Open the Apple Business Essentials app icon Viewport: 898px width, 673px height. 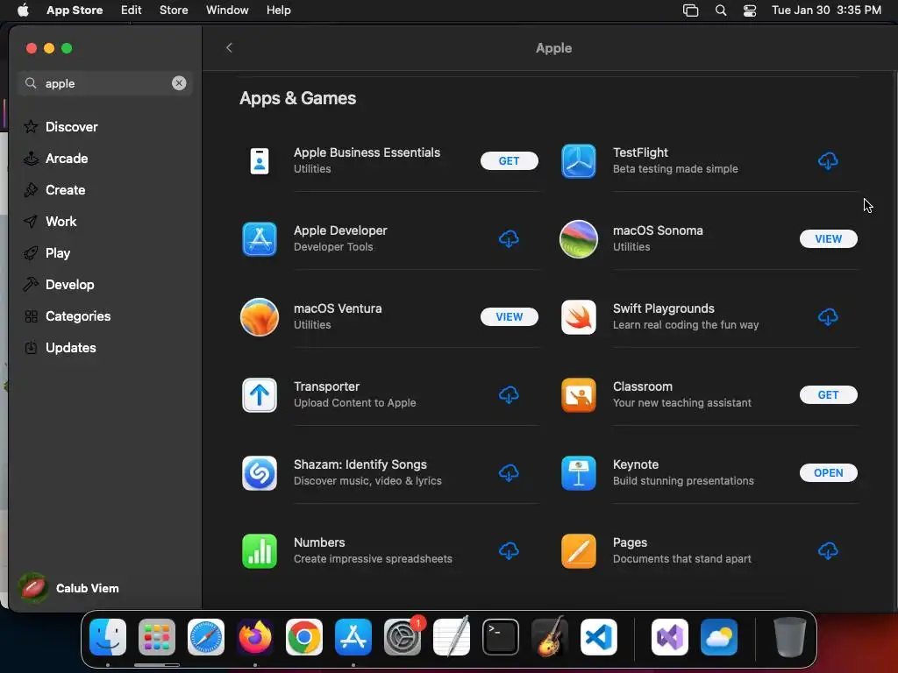(260, 161)
